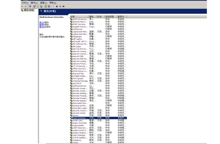Sort by the 状态 column header
220x144 pixels.
pos(100,17)
